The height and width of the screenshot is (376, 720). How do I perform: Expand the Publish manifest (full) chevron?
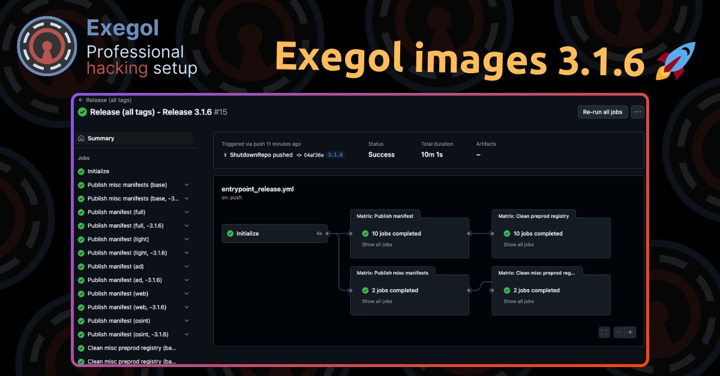(x=187, y=212)
